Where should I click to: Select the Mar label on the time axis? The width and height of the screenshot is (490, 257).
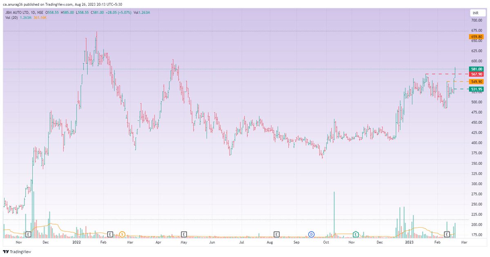(x=464, y=242)
